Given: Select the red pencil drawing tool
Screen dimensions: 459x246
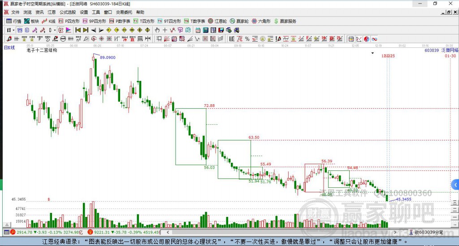Looking at the screenshot, I should (x=9, y=39).
